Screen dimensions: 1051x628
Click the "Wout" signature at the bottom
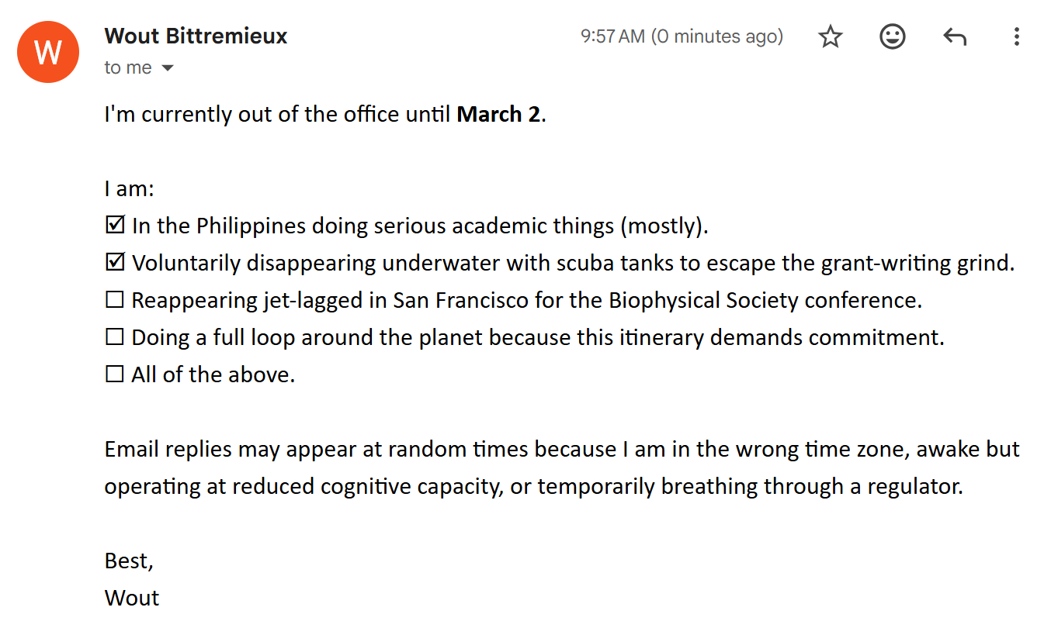132,598
